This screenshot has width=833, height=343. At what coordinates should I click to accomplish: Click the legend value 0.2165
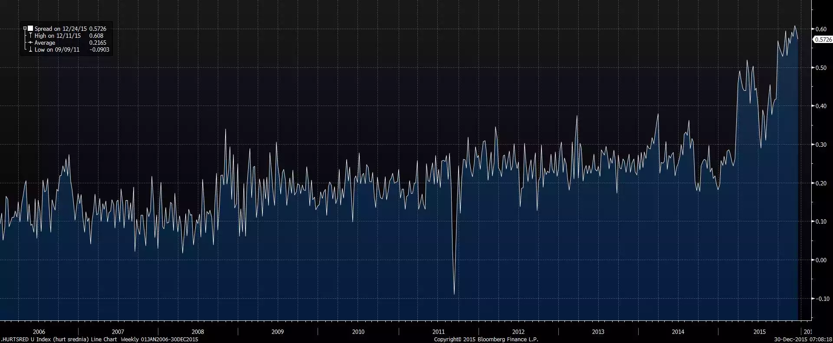98,43
